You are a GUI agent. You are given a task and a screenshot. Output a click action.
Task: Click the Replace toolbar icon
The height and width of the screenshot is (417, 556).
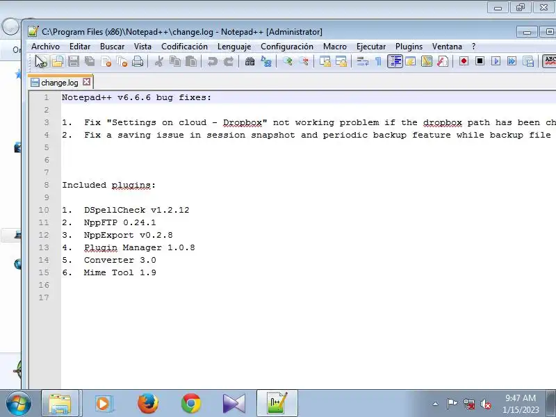[266, 61]
